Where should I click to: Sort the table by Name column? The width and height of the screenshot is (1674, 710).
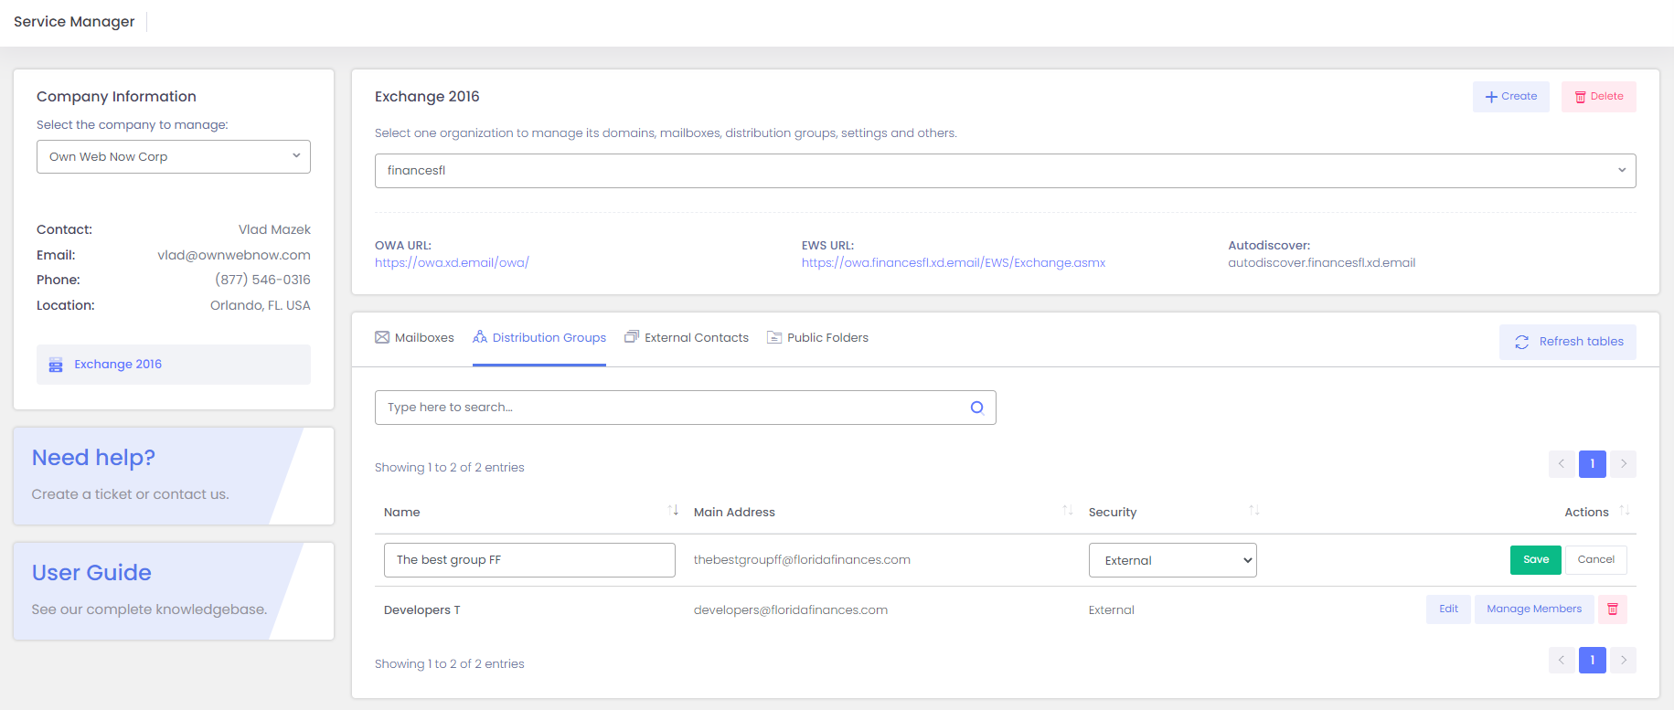click(x=673, y=511)
